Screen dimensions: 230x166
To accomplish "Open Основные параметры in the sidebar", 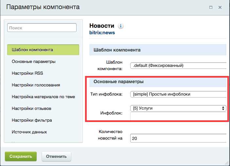I will [x=34, y=61].
